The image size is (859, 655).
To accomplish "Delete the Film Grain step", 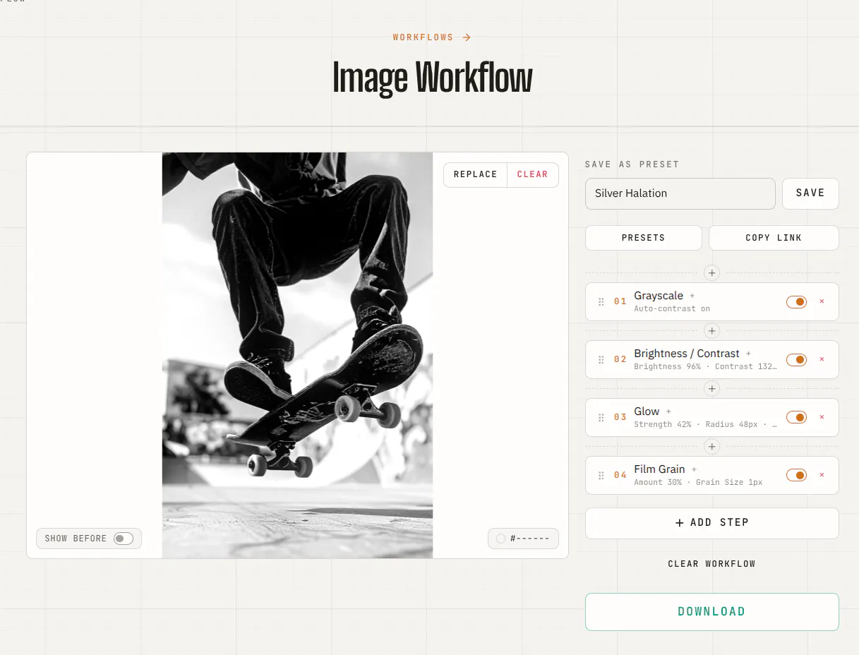I will 822,475.
